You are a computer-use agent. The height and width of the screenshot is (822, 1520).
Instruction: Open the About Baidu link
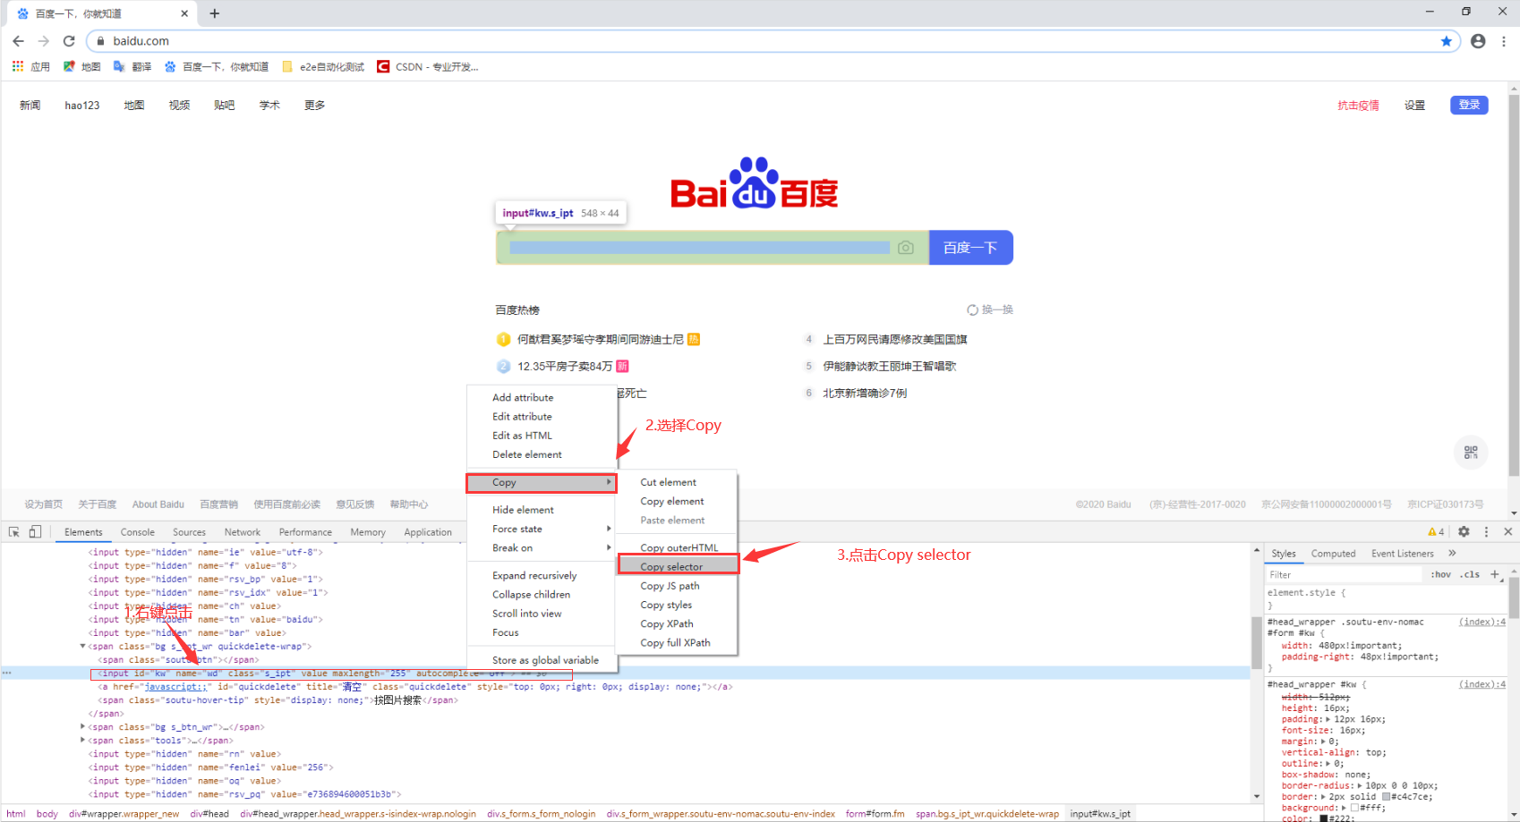coord(158,504)
